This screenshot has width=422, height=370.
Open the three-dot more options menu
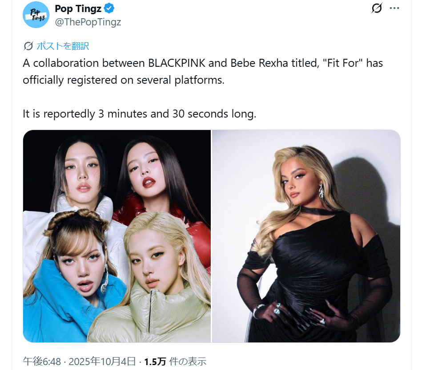pos(394,8)
